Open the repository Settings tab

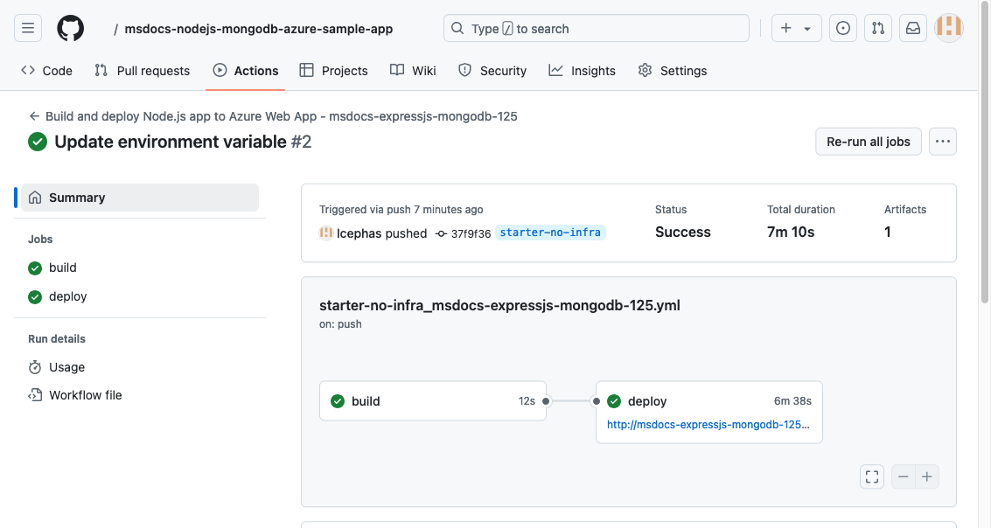point(683,70)
